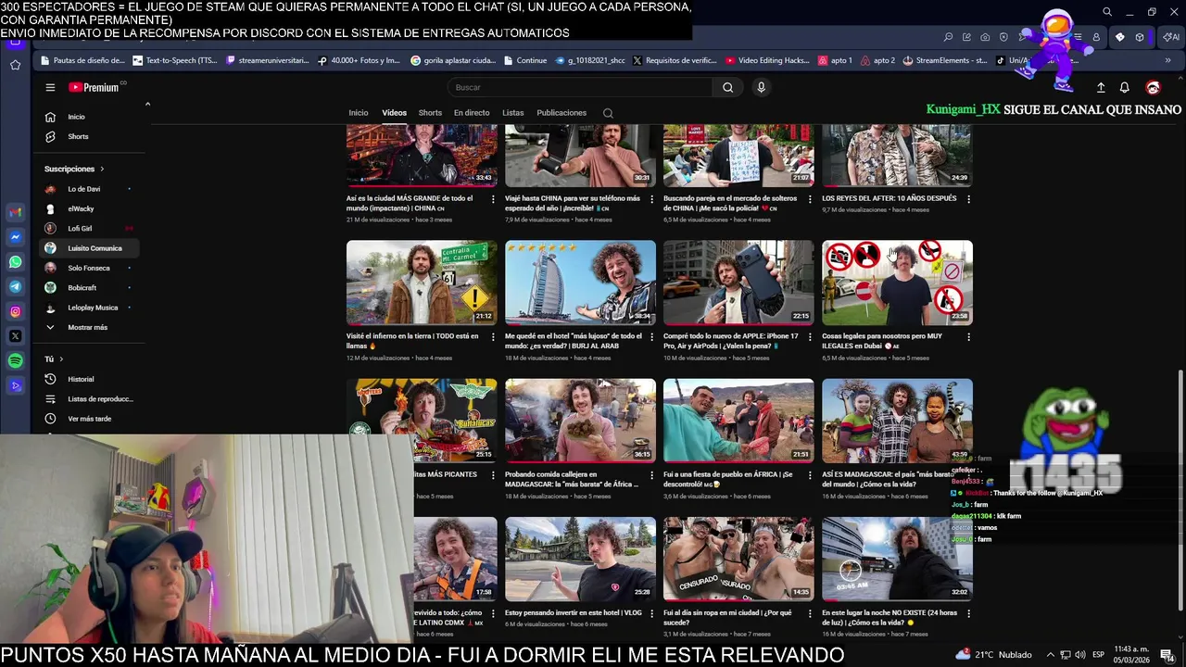
Task: Open the YouTube hamburger guide menu
Action: click(50, 87)
